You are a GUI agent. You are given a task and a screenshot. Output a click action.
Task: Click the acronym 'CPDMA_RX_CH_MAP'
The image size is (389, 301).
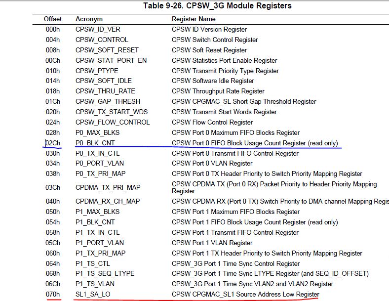[108, 202]
